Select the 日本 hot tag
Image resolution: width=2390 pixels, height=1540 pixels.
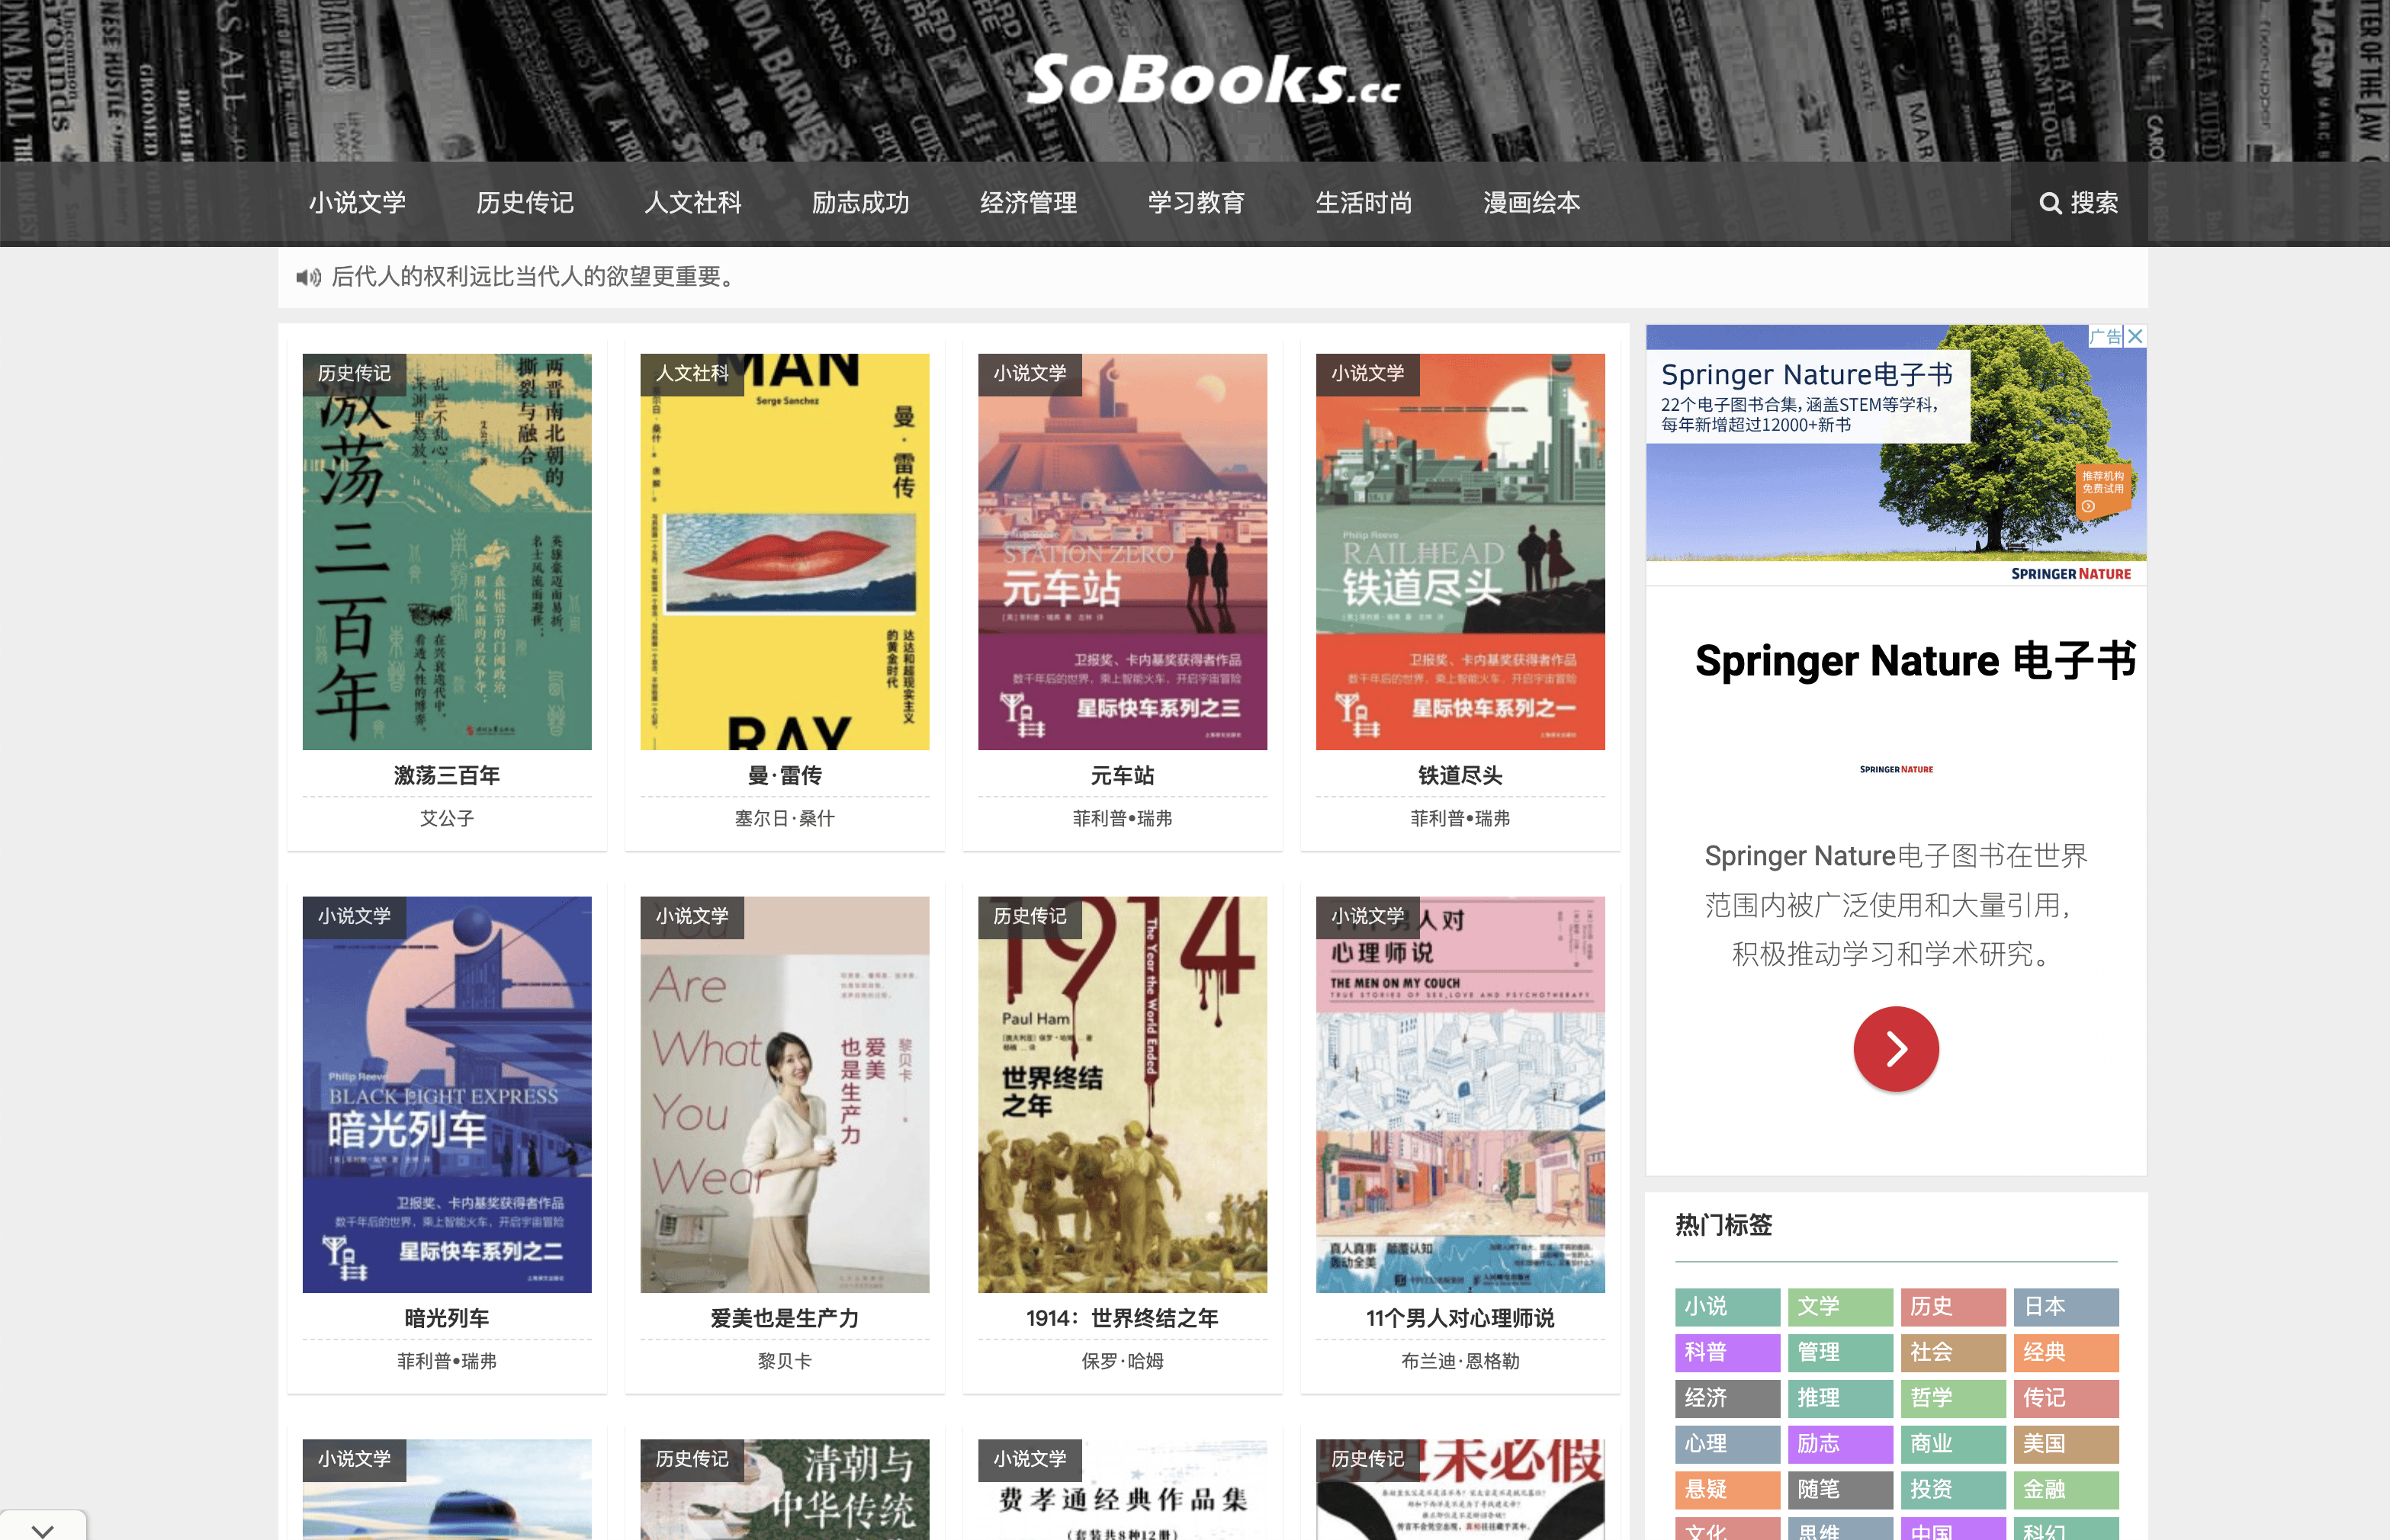pos(2066,1307)
